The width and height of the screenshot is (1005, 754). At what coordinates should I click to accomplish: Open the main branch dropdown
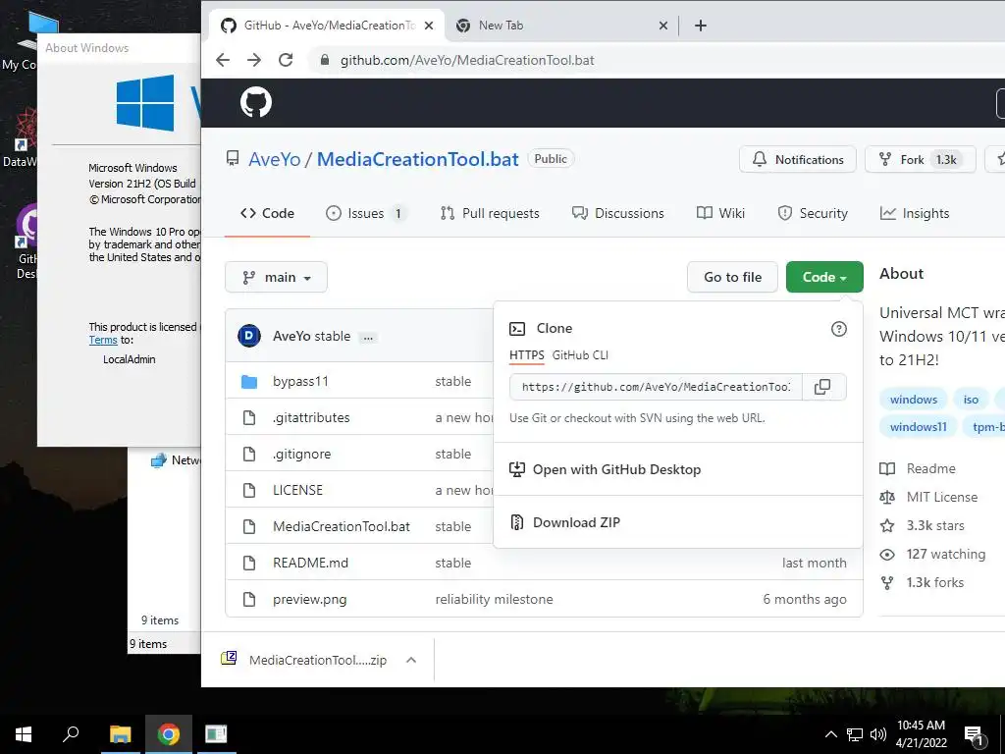pos(276,277)
